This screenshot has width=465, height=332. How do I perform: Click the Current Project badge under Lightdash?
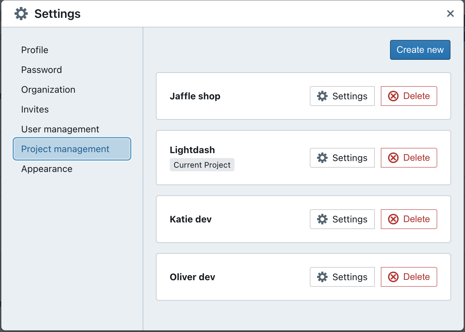(202, 165)
